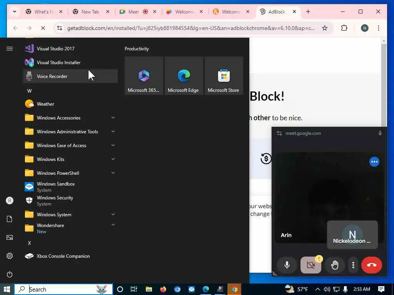Open Voice Recorder app
Screen dimensions: 394x295
pos(70,76)
